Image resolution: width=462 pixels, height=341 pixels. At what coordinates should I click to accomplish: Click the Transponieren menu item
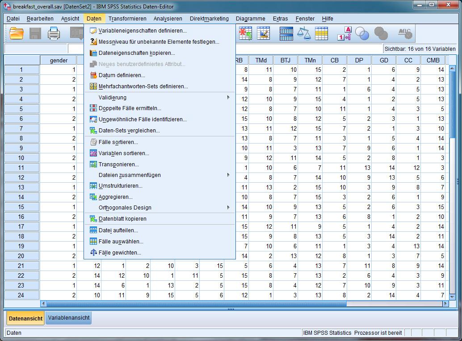point(118,164)
